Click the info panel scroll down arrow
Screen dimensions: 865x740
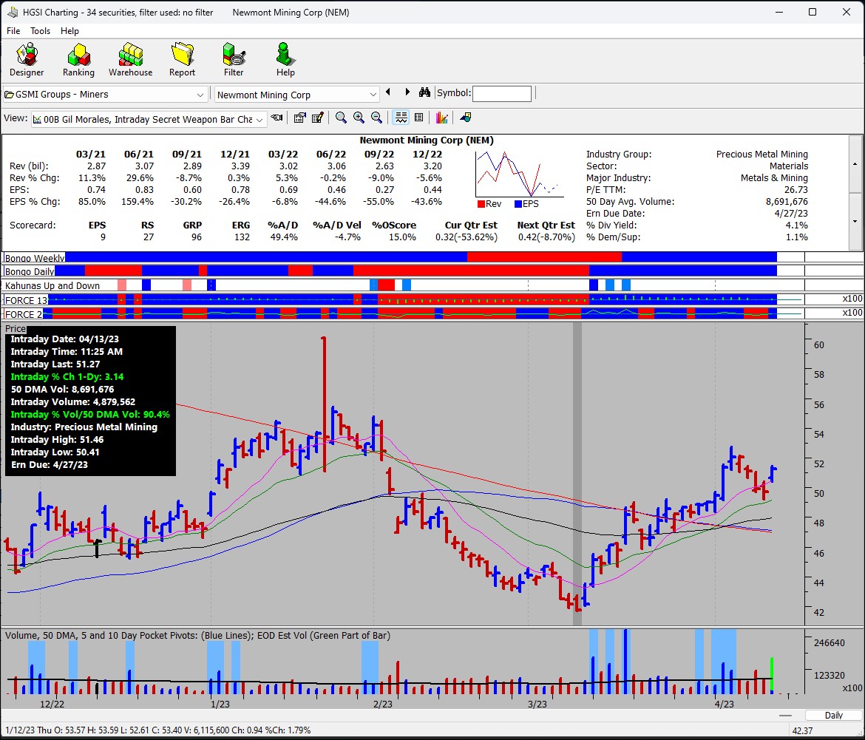tap(855, 222)
